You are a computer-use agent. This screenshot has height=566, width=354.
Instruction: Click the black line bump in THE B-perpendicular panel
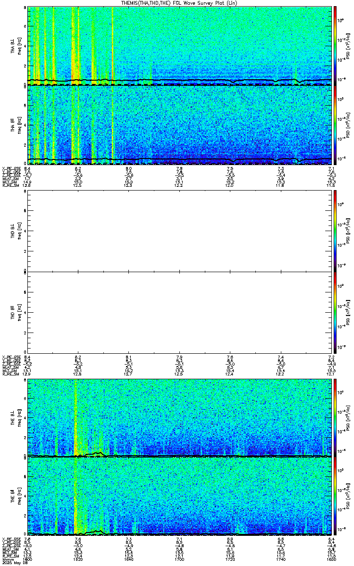click(x=96, y=453)
